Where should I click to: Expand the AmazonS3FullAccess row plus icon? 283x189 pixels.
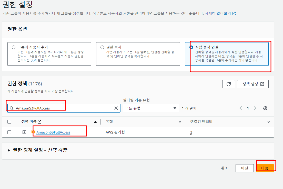[24, 132]
